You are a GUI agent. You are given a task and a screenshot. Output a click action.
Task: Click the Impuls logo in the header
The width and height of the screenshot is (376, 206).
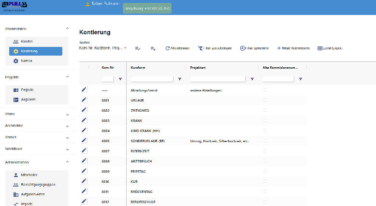point(15,6)
